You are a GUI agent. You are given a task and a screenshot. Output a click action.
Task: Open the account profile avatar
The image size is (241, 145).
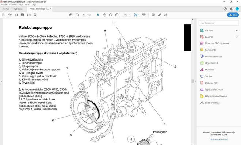237,9
